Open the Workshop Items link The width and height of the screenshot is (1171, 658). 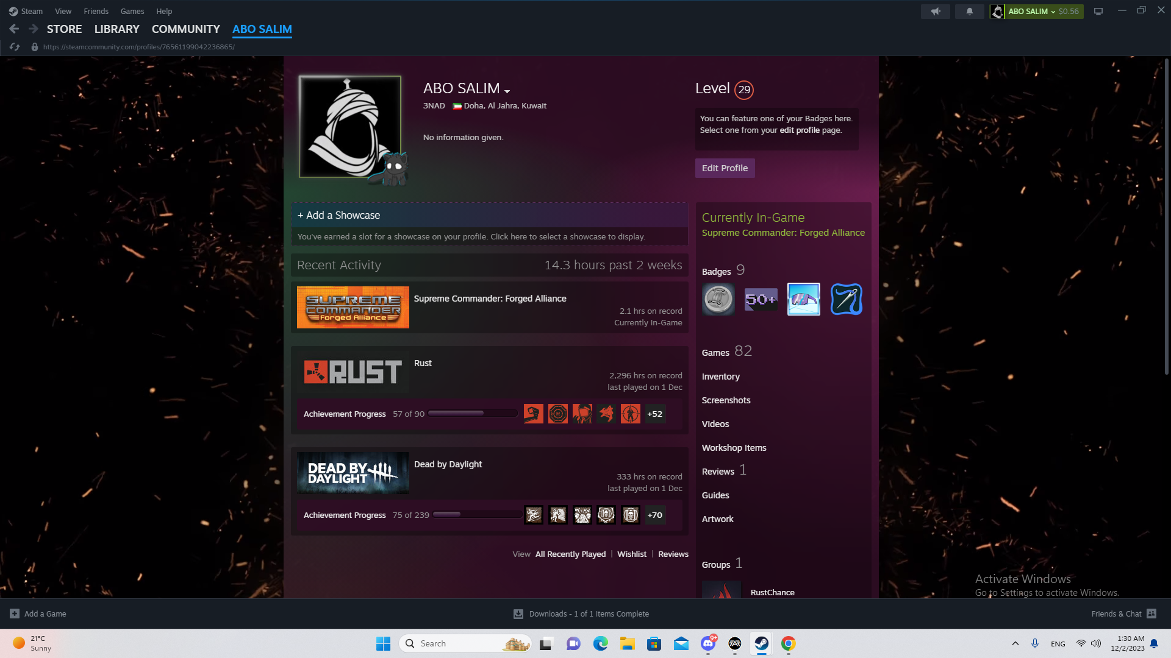[734, 448]
